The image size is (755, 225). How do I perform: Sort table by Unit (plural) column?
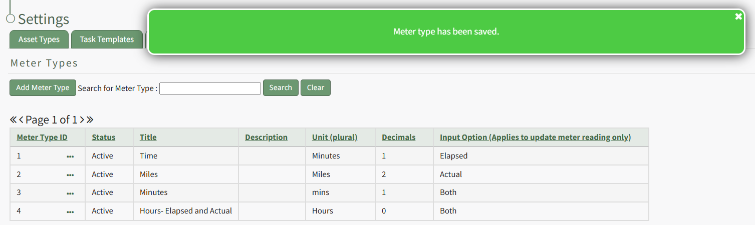[334, 137]
